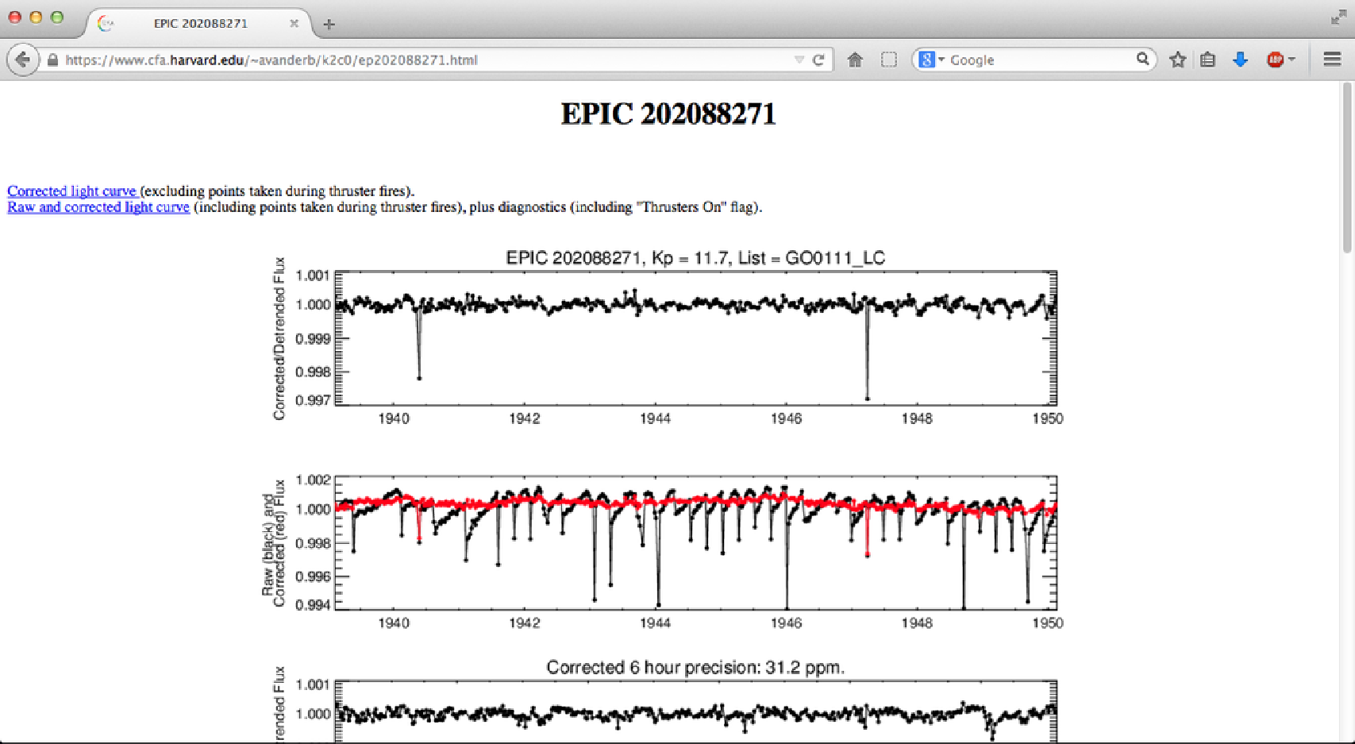The height and width of the screenshot is (744, 1355).
Task: Click the address bar URL field
Action: pyautogui.click(x=429, y=60)
